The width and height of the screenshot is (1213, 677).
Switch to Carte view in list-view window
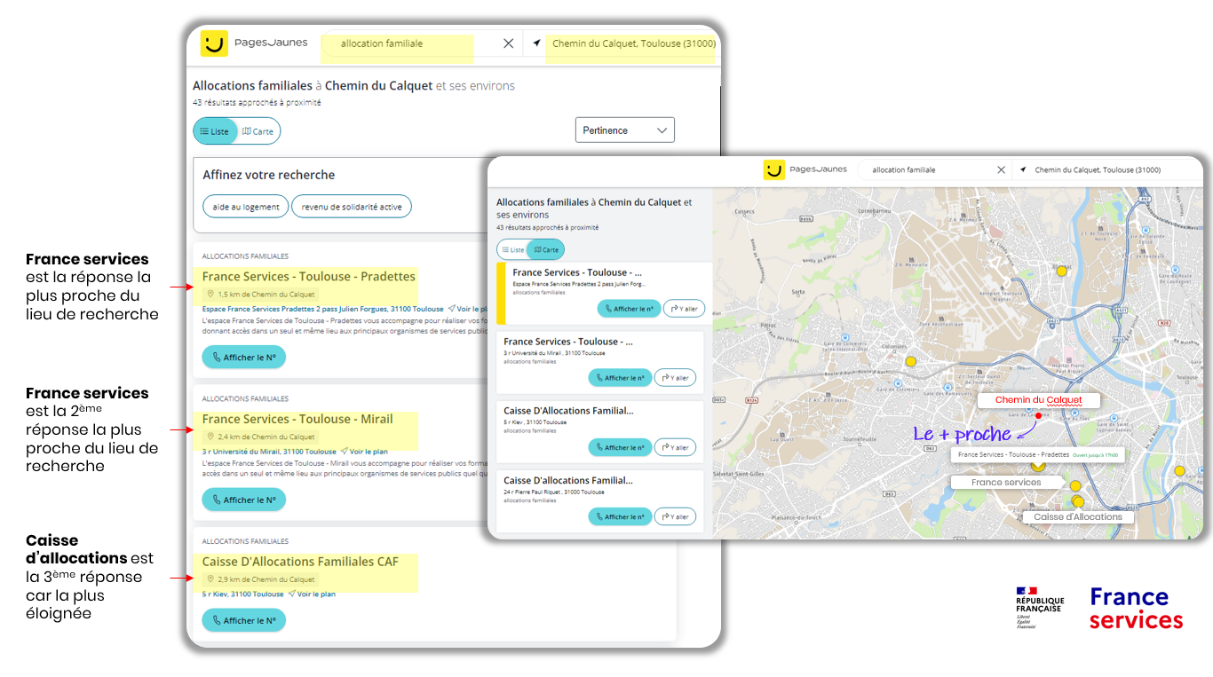258,131
